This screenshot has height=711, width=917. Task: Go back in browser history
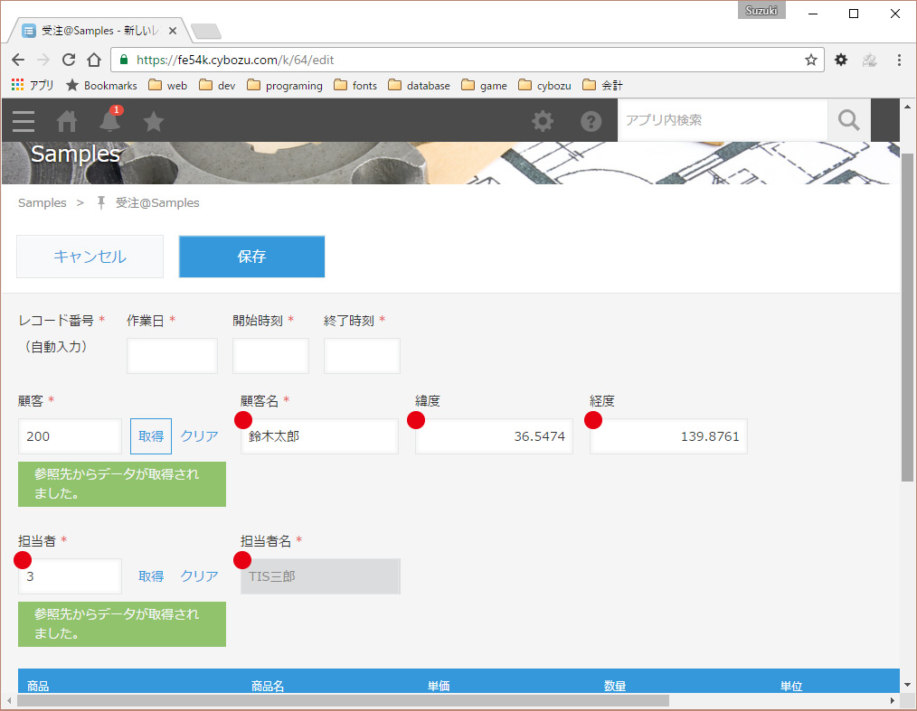(x=18, y=60)
